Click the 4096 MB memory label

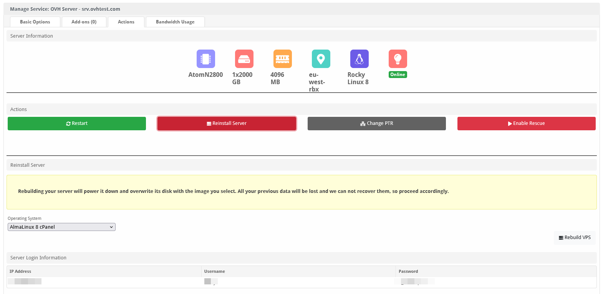coord(277,78)
